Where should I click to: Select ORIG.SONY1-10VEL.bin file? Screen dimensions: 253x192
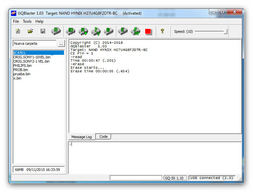(x=32, y=57)
